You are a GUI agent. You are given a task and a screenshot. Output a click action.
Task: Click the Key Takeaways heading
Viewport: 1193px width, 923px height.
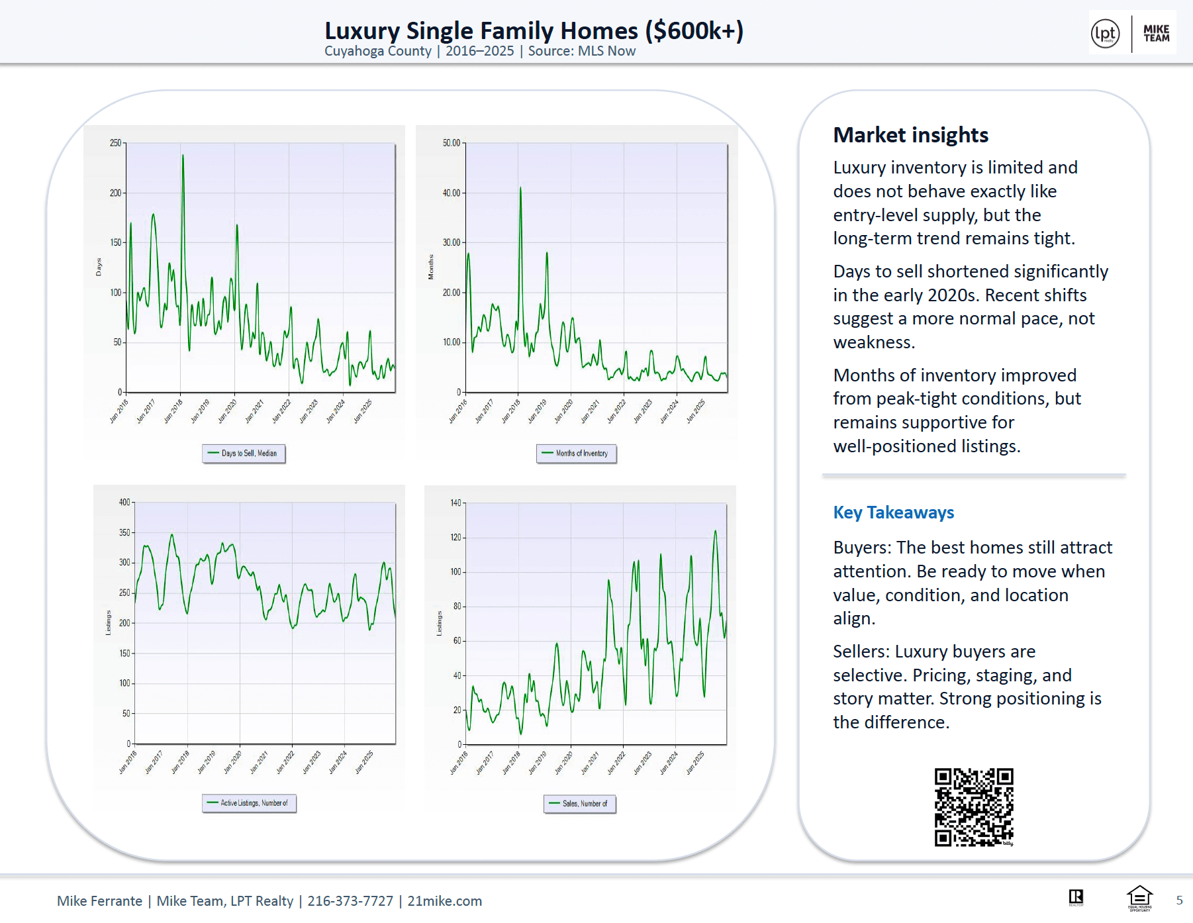tap(893, 512)
